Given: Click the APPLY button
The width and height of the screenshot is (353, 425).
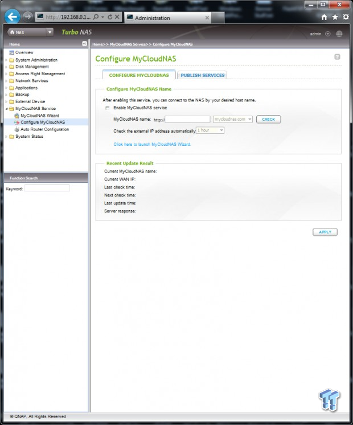Looking at the screenshot, I should tap(325, 232).
